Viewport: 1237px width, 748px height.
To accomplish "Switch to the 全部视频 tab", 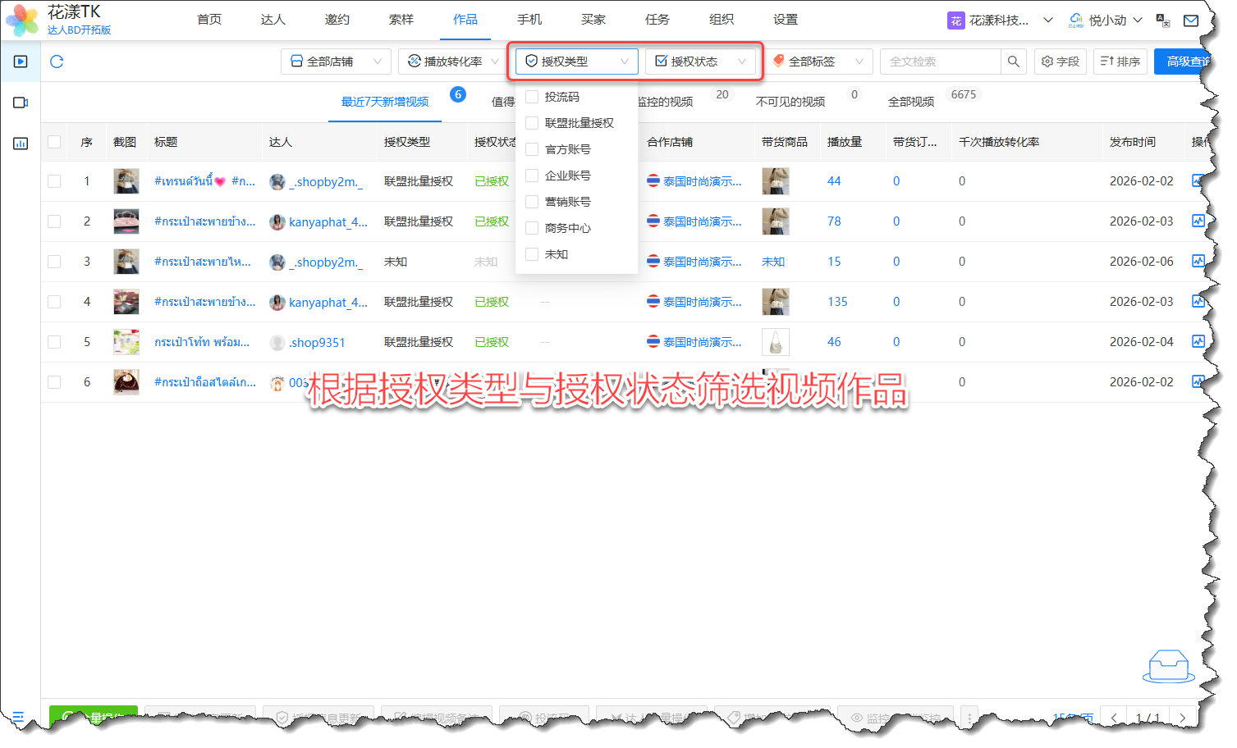I will tap(911, 102).
